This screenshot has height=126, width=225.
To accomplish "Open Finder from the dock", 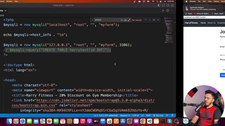I will pos(9,121).
